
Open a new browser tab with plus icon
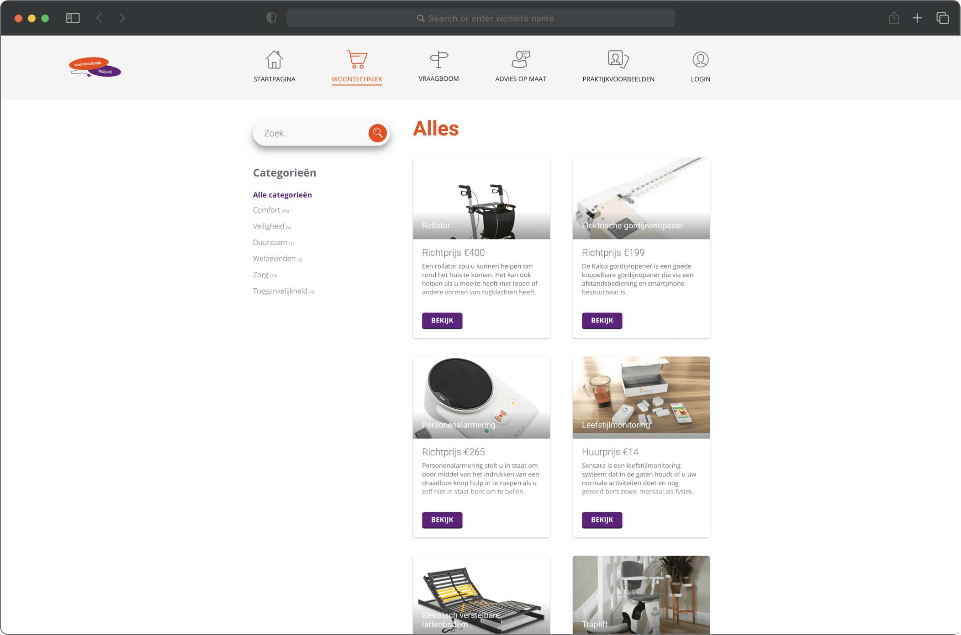[x=917, y=18]
